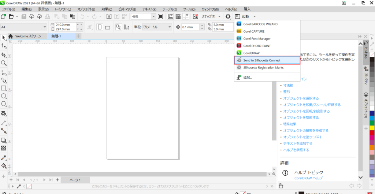
Task: Select the Connector tool
Action: point(4,131)
